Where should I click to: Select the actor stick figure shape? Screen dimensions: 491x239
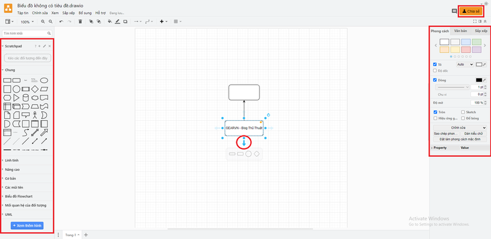click(x=35, y=115)
